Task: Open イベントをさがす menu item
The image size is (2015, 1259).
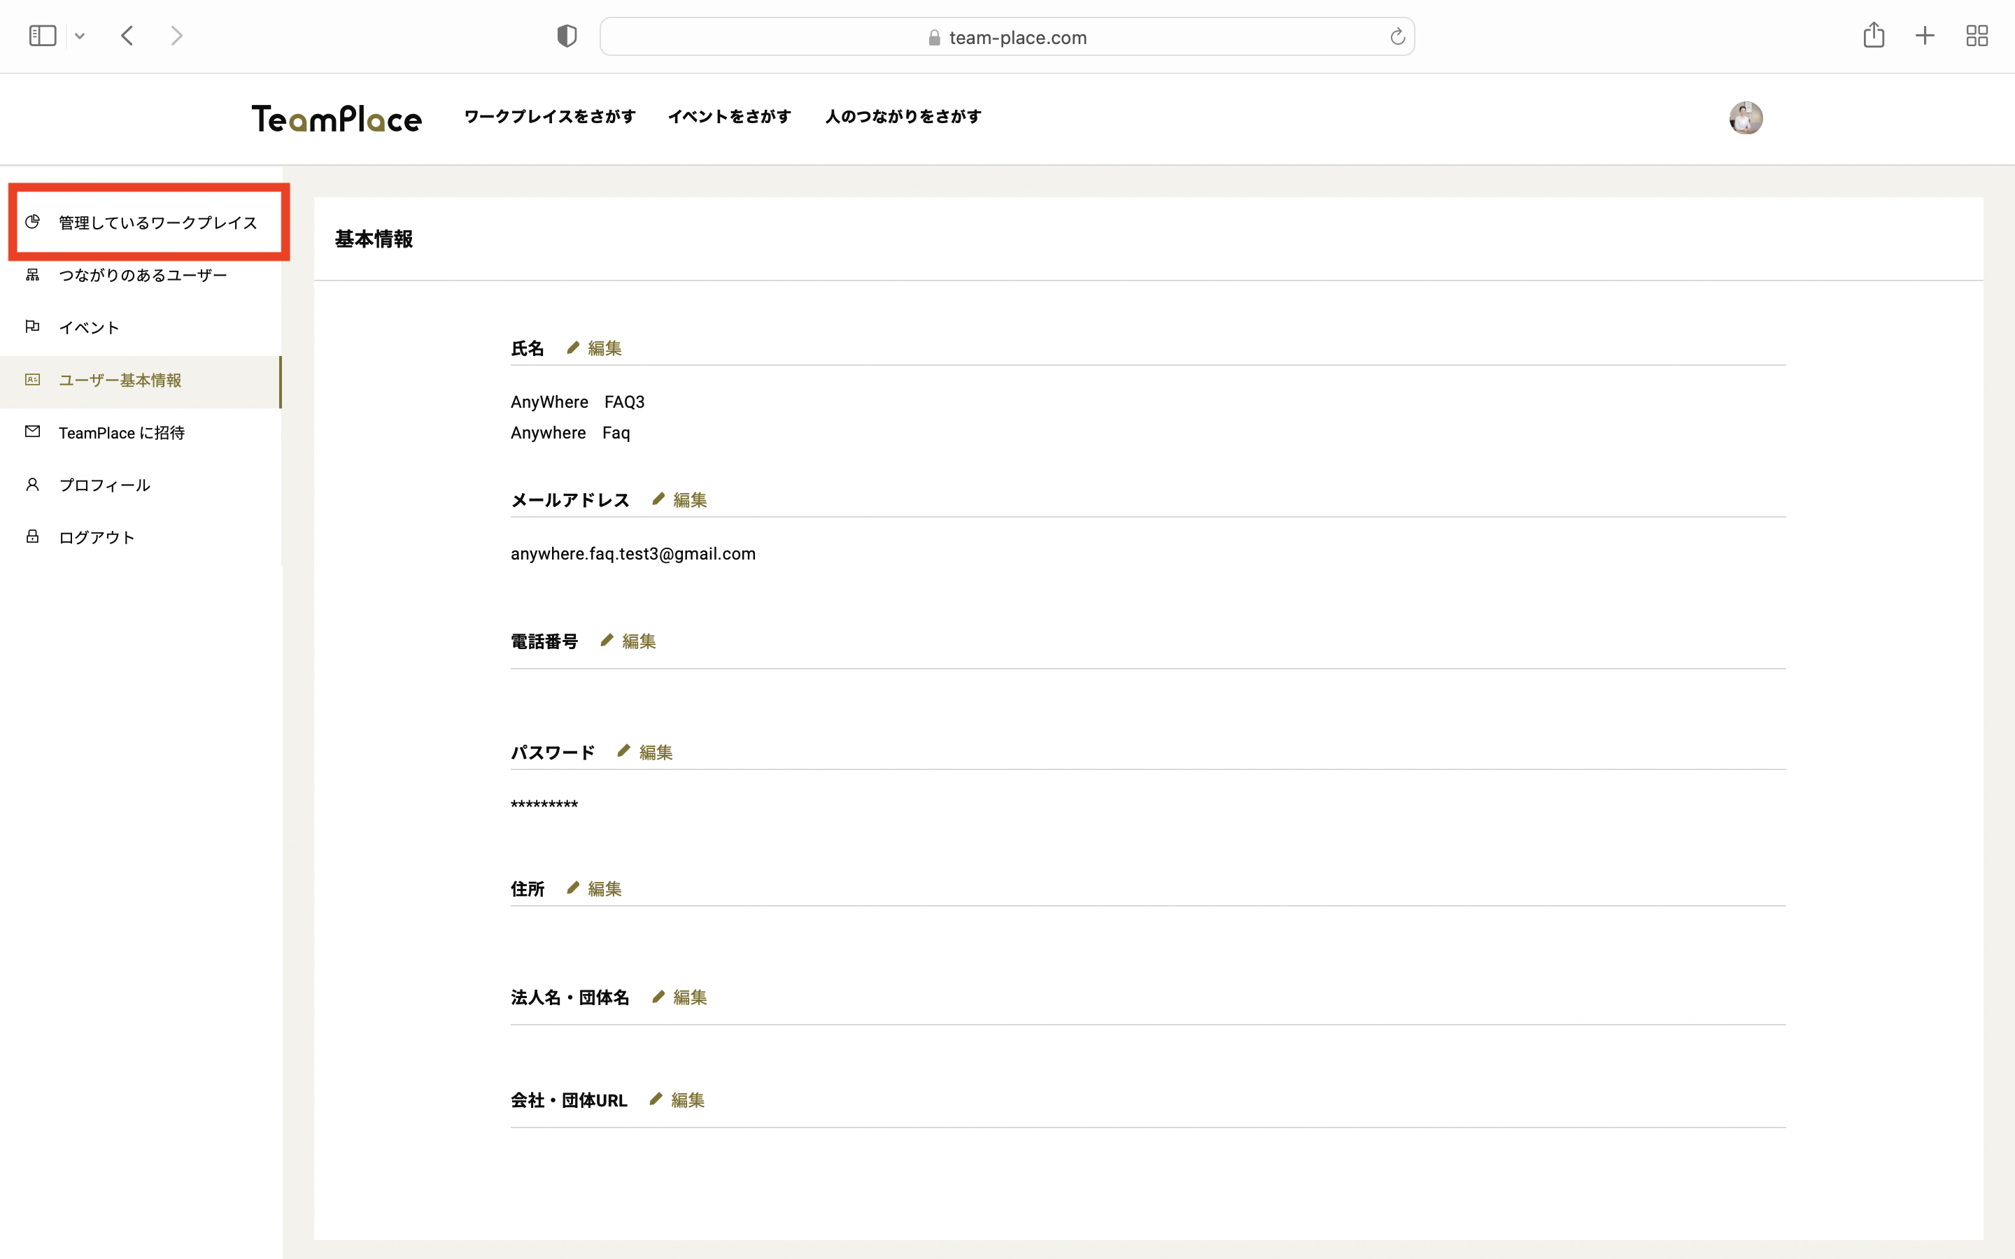Action: click(x=730, y=117)
